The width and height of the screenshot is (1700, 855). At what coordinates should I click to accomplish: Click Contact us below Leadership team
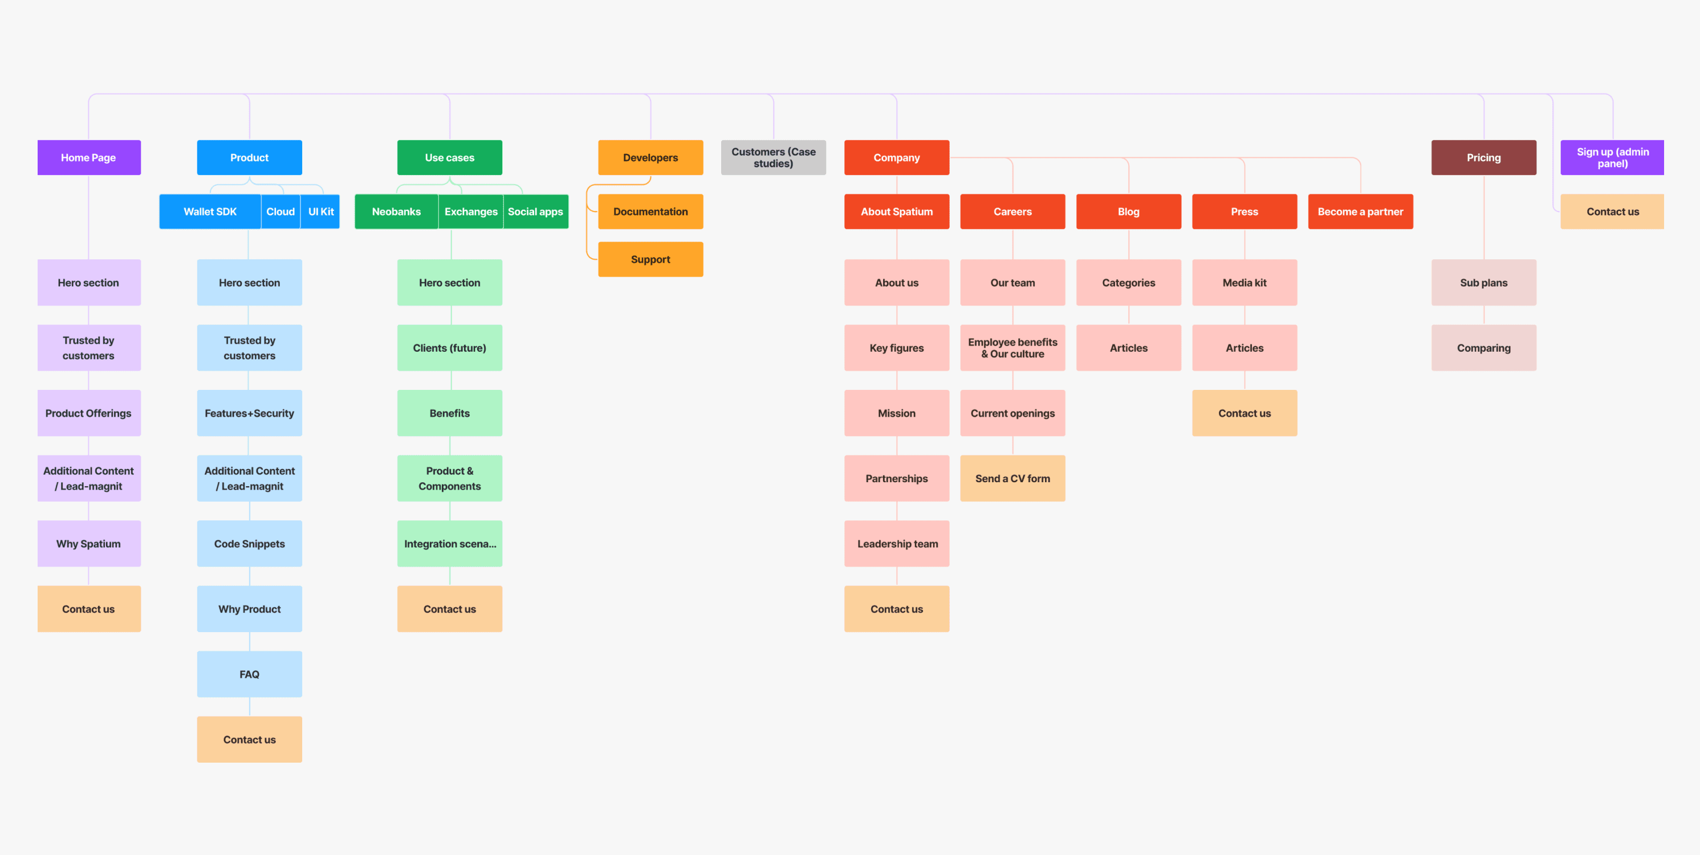click(897, 609)
